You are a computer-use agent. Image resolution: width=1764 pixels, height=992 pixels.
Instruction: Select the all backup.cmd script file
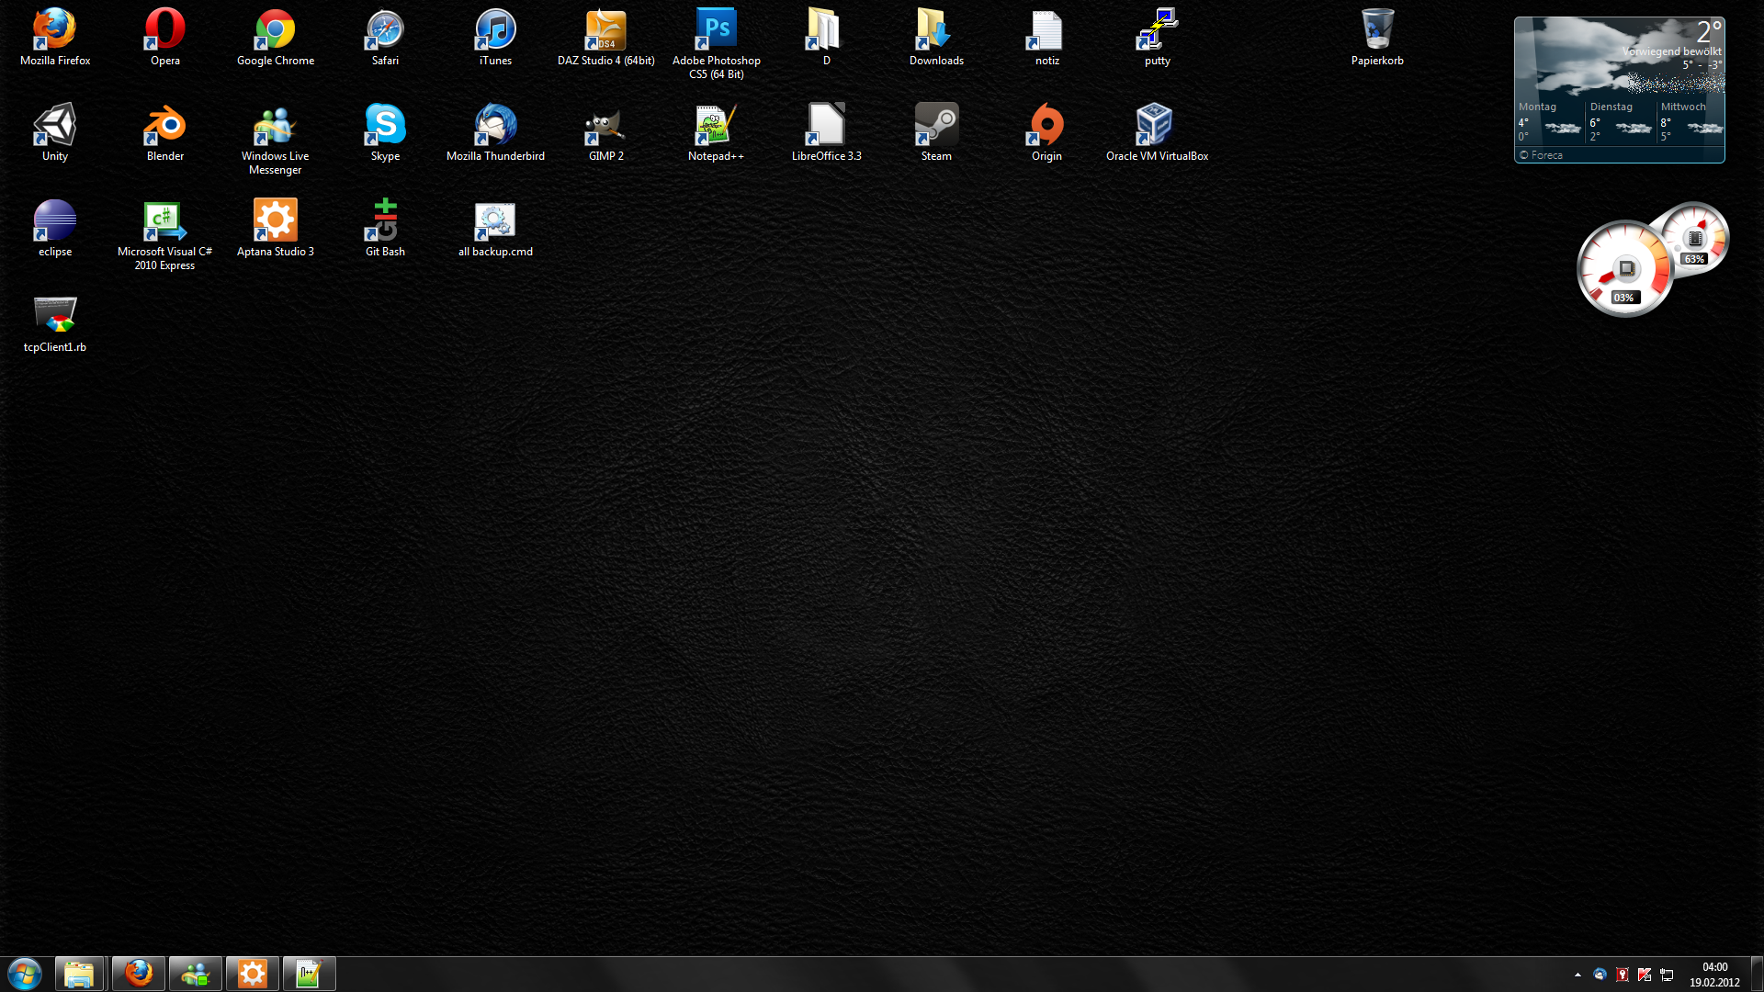point(495,229)
